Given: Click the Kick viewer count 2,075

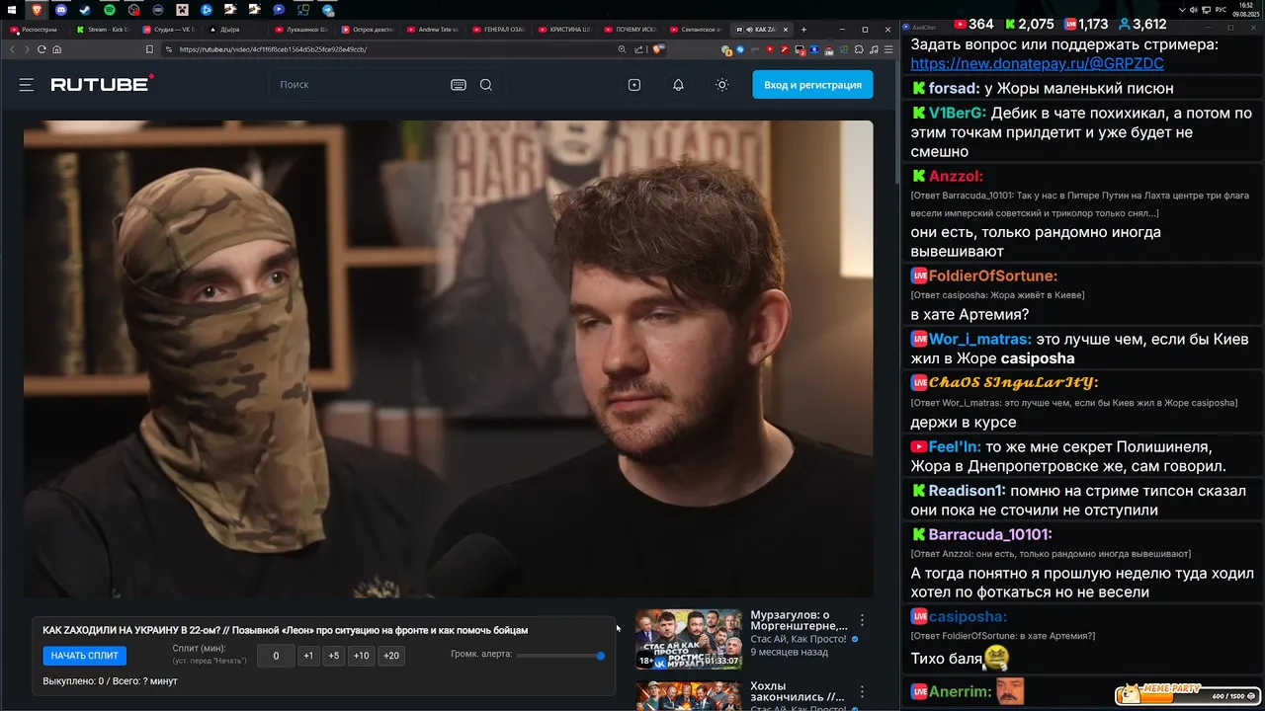Looking at the screenshot, I should tap(1029, 24).
